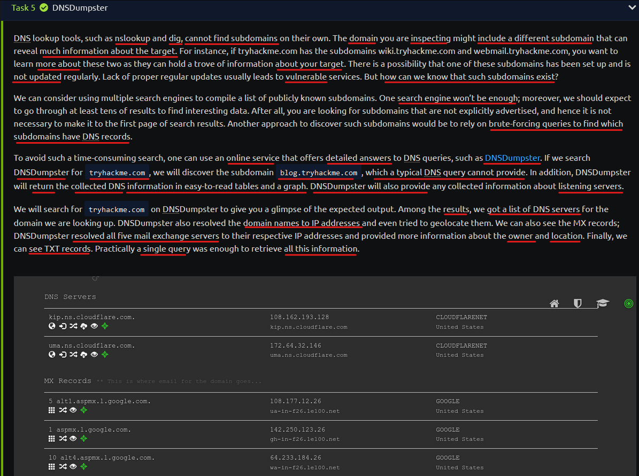The image size is (639, 476).
Task: Click the grid icon under alt4.aspmx.l.google.com
Action: coord(52,466)
